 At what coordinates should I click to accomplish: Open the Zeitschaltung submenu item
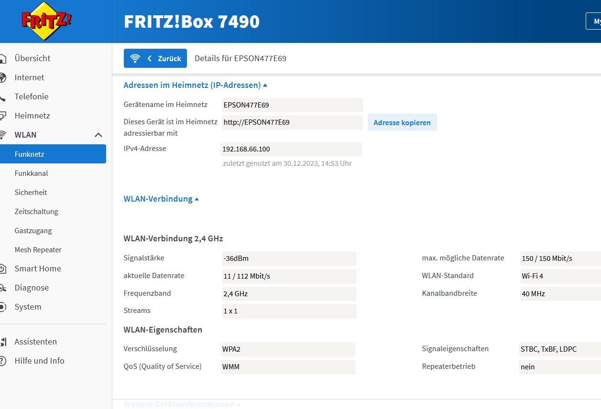click(36, 211)
